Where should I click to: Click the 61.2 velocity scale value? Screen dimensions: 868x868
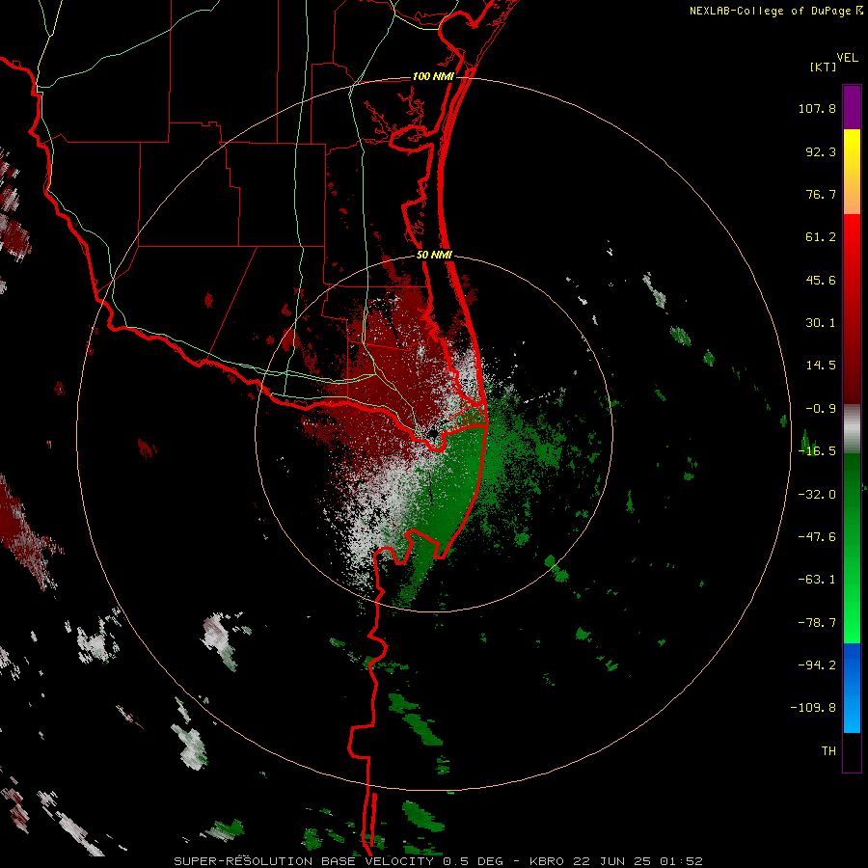pos(821,237)
